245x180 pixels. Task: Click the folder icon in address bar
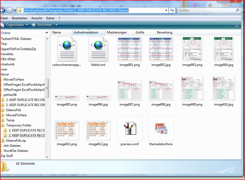pyautogui.click(x=20, y=10)
